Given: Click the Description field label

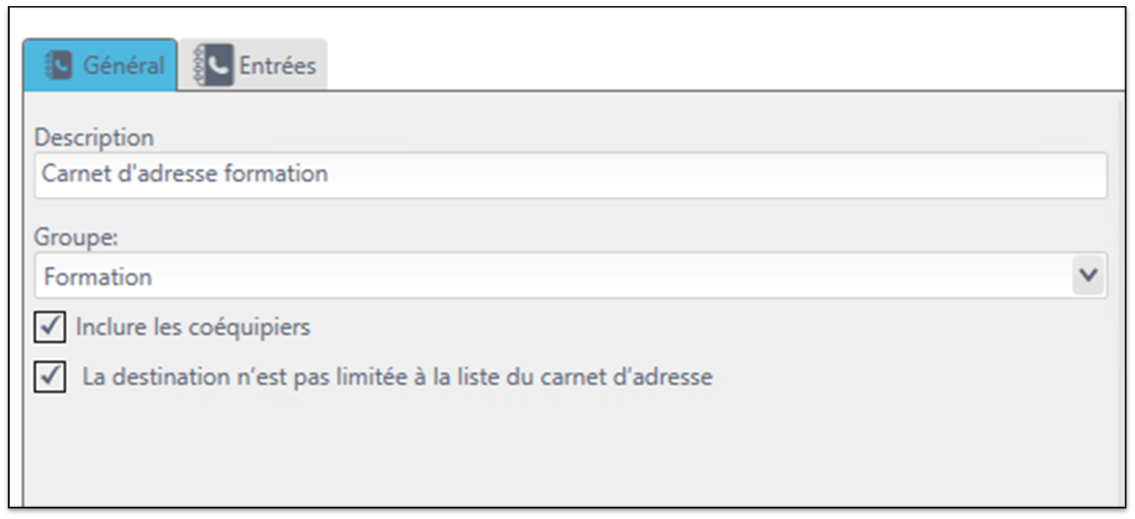Looking at the screenshot, I should (94, 138).
